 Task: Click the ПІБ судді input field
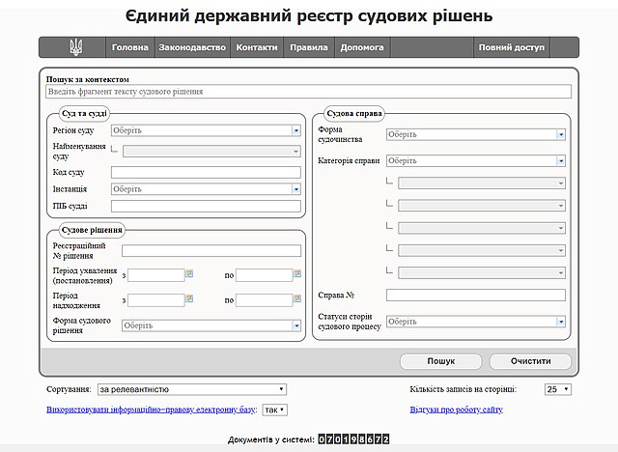point(206,206)
